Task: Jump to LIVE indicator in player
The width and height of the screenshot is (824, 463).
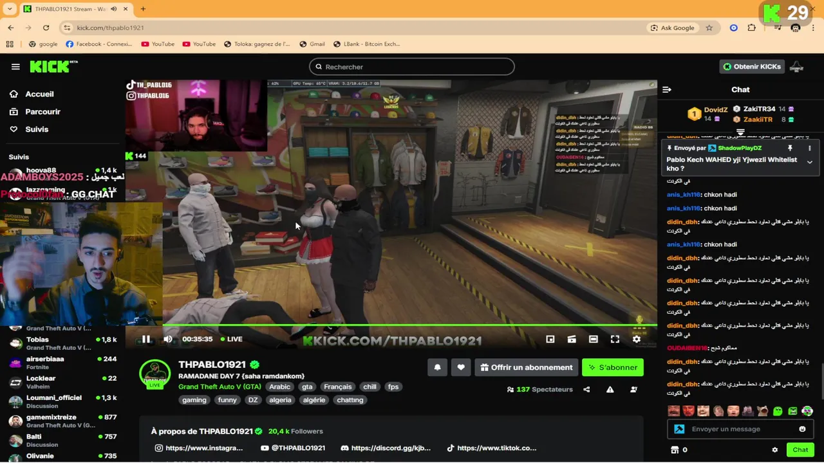Action: tap(231, 339)
